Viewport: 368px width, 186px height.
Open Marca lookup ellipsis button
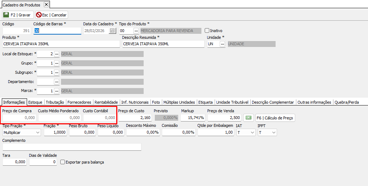click(56, 91)
